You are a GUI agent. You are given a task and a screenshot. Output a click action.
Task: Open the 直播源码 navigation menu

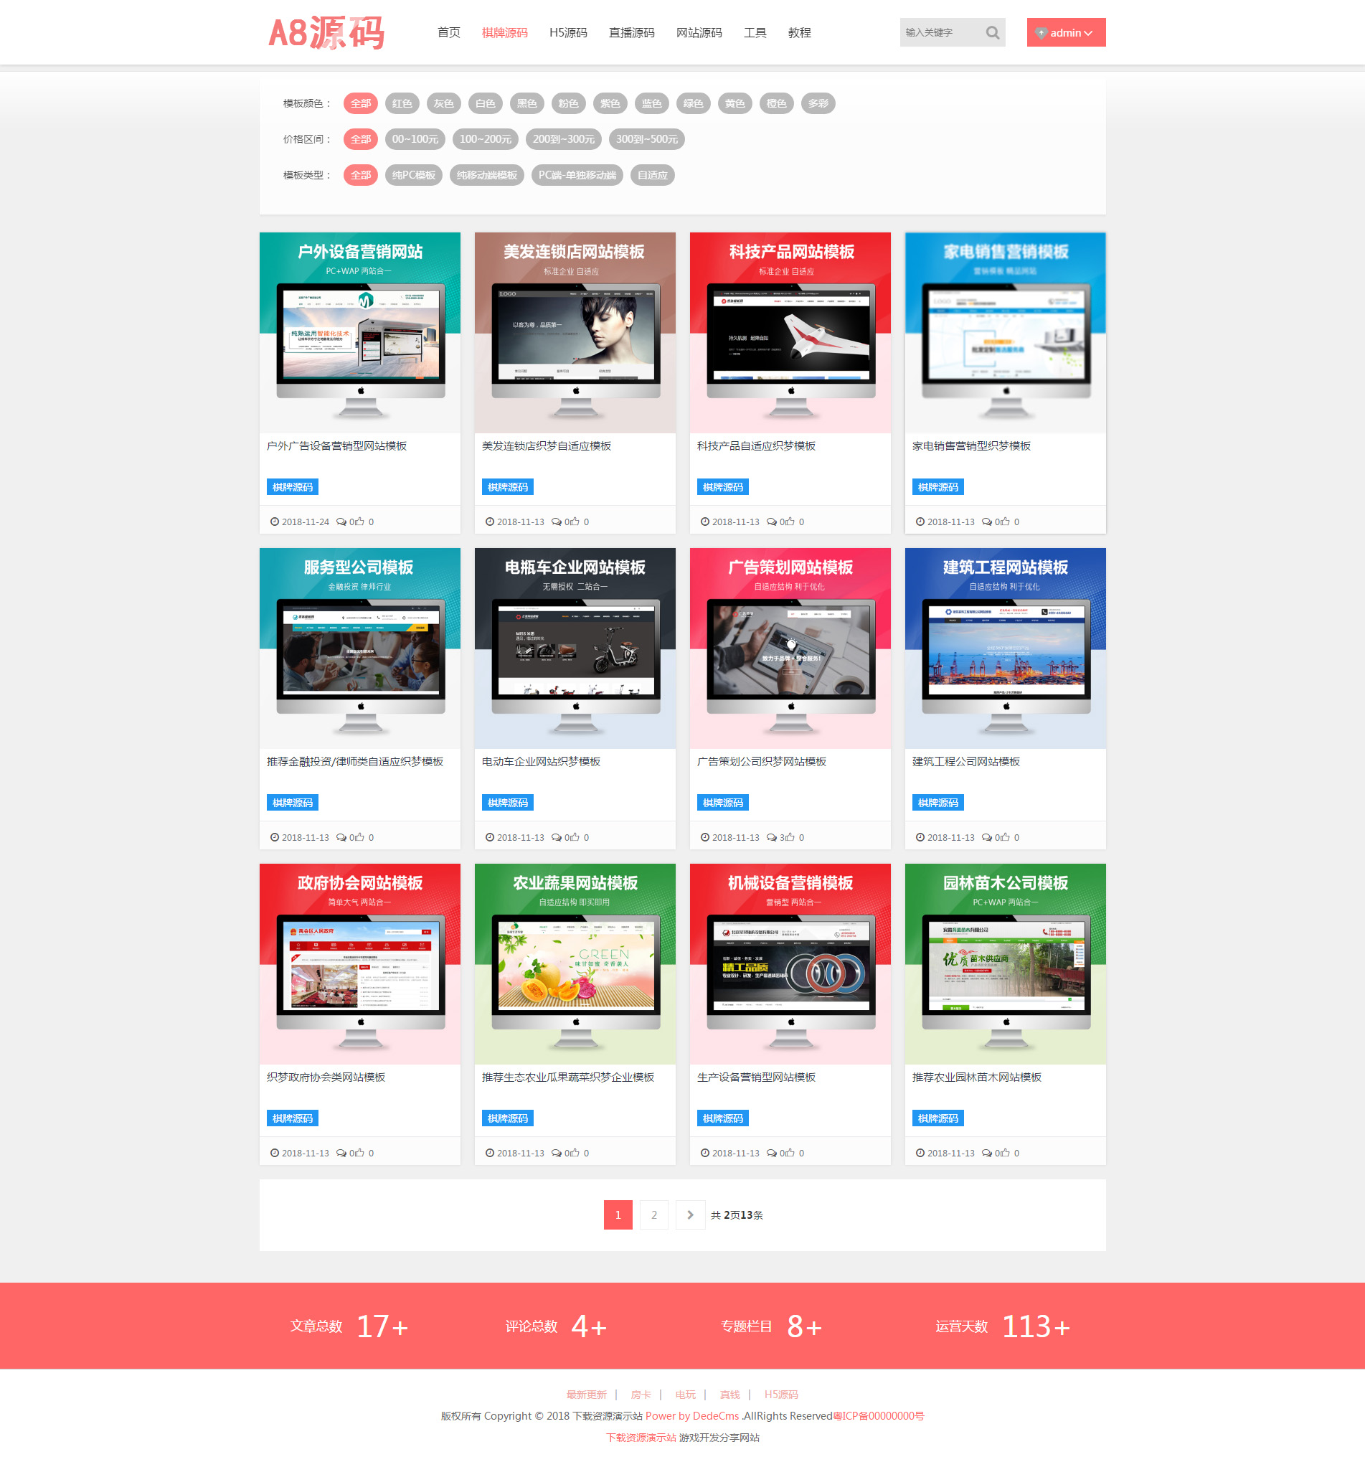click(x=631, y=33)
